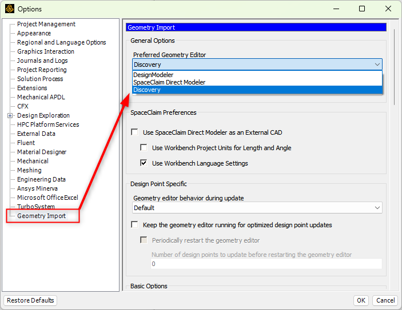Select Graphics Interaction tree item

tap(46, 51)
